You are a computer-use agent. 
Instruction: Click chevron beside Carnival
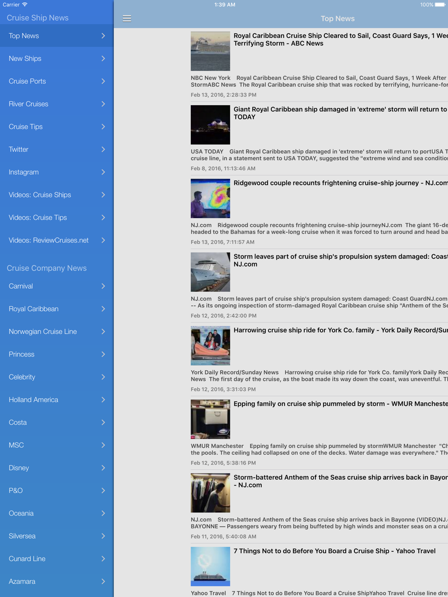point(103,286)
